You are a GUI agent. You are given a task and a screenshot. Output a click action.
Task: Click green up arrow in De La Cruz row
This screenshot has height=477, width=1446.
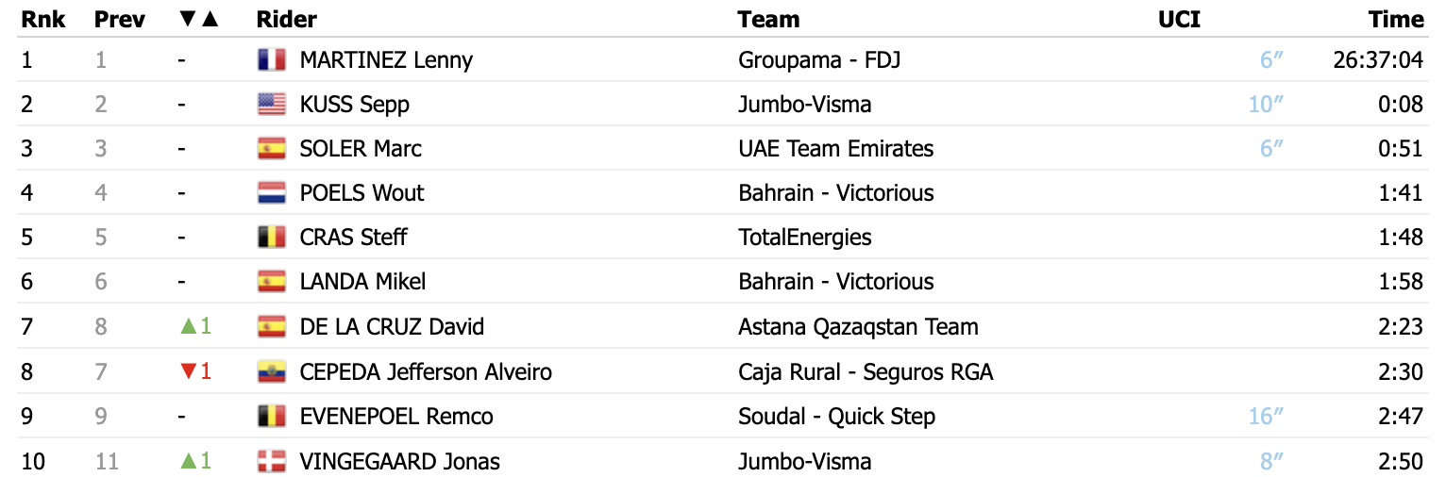click(188, 327)
